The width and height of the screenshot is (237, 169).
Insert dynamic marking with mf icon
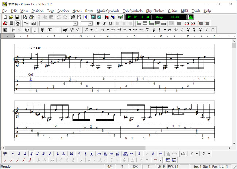point(65,30)
